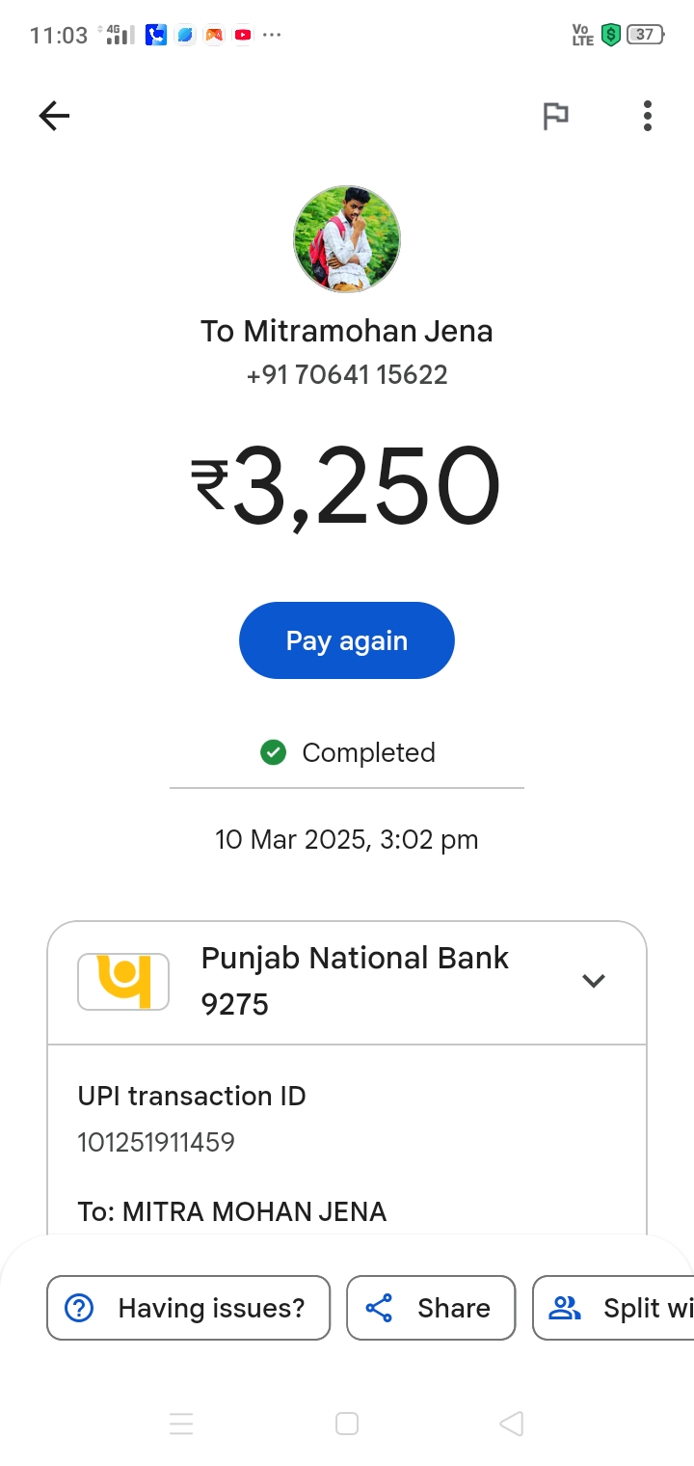Tap the Punjab National Bank logo
The image size is (694, 1466).
[x=123, y=982]
